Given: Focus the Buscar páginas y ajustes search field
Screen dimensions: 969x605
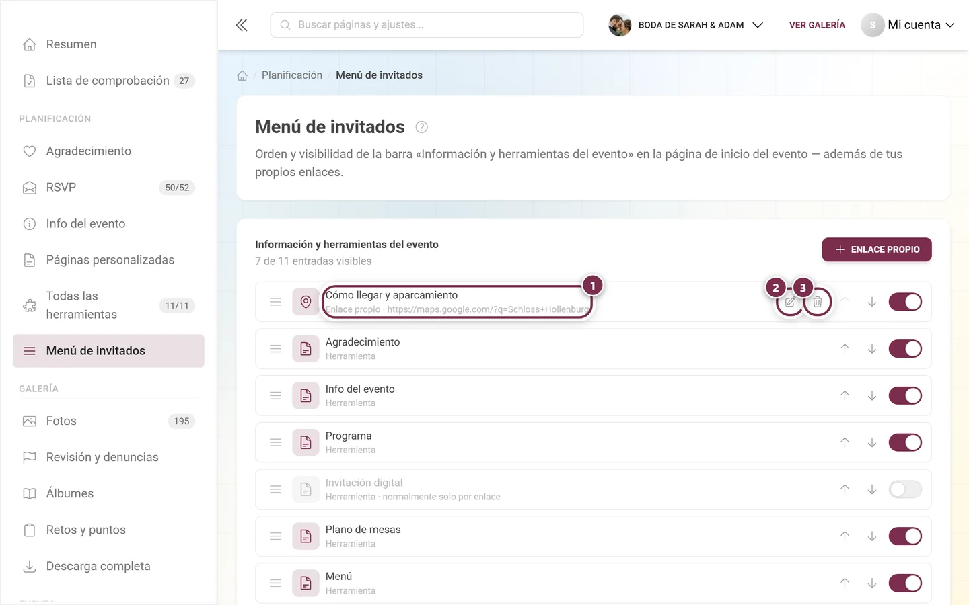Looking at the screenshot, I should (x=427, y=25).
